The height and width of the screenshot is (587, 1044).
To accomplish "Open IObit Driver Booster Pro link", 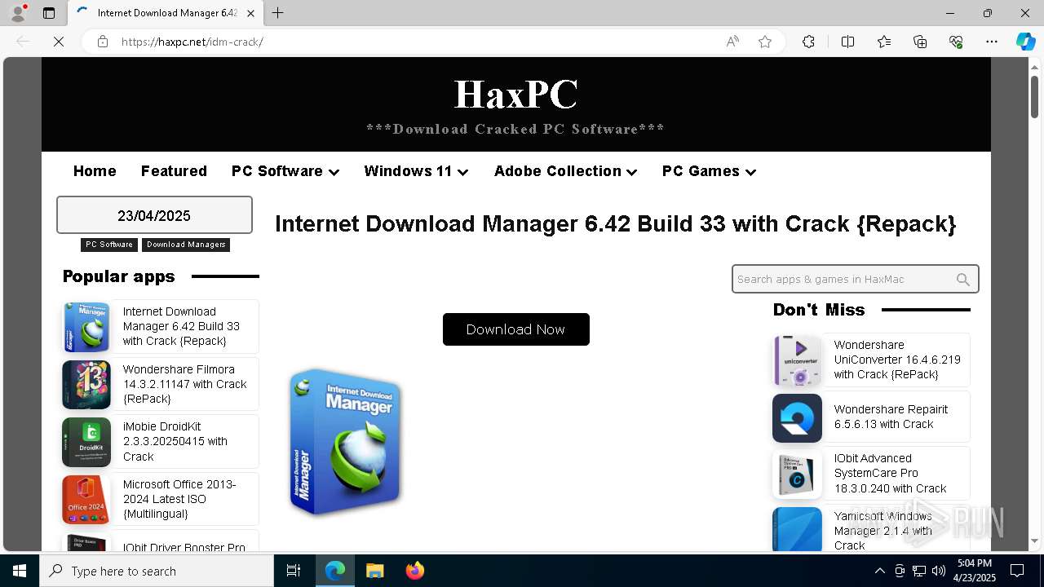I will [x=184, y=547].
